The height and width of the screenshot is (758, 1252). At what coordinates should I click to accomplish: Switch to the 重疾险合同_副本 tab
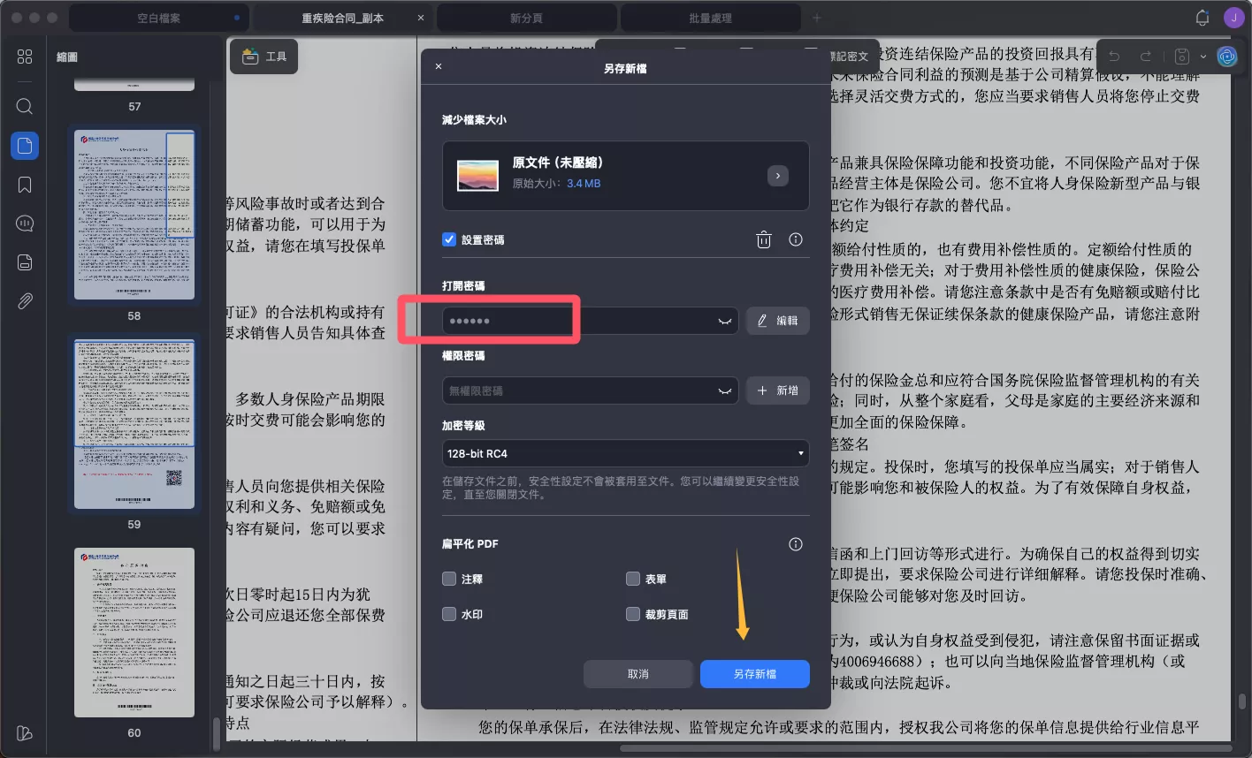pyautogui.click(x=341, y=18)
